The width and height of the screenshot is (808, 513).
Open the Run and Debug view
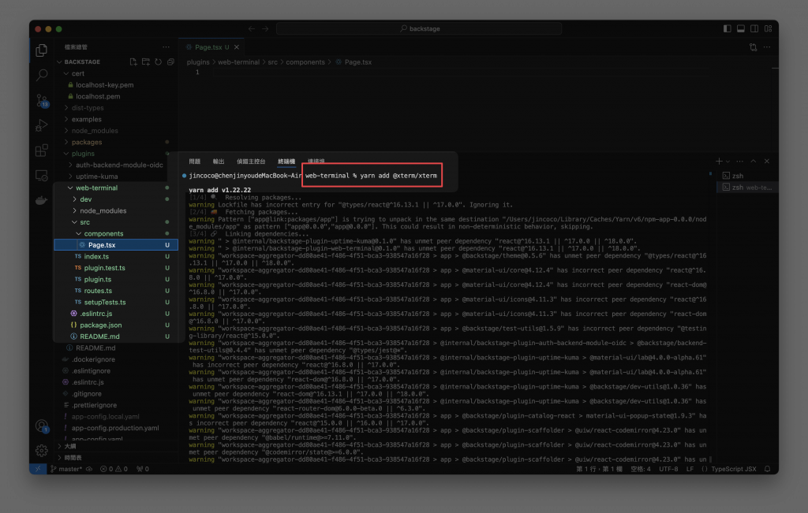[42, 125]
